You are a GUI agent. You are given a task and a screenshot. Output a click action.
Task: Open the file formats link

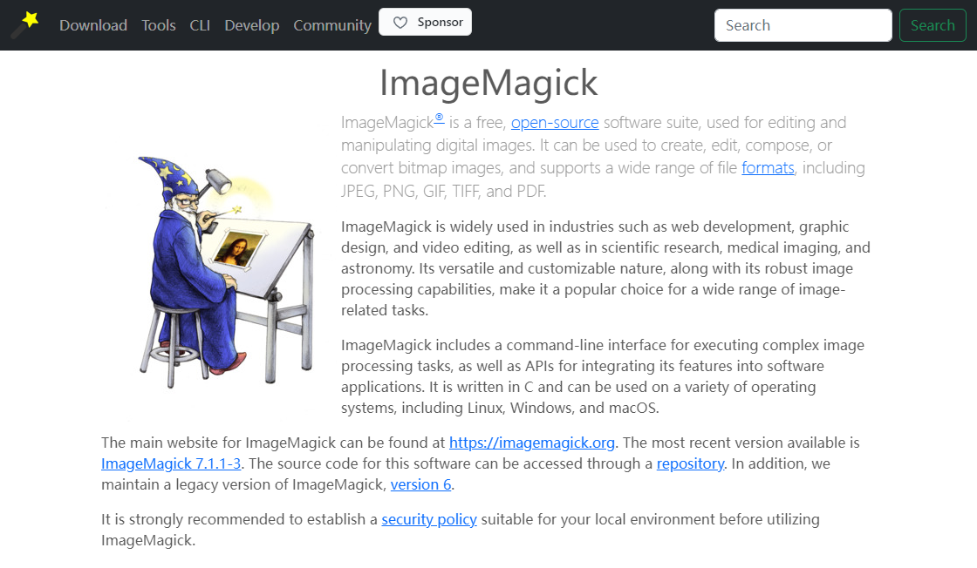(x=768, y=168)
